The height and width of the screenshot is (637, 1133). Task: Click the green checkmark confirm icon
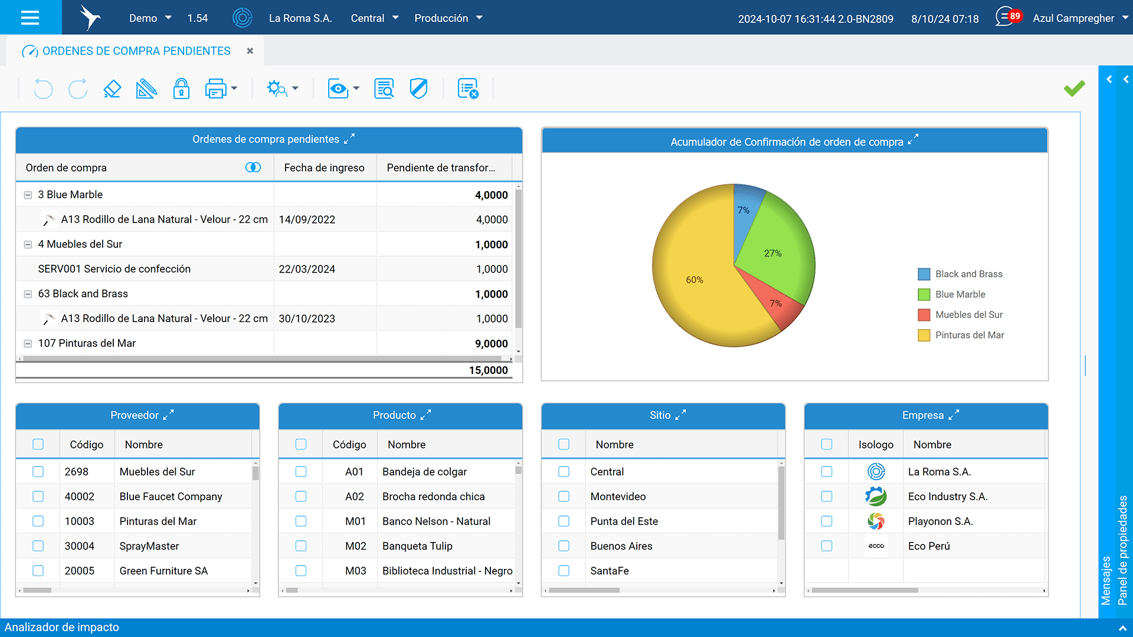pos(1074,88)
